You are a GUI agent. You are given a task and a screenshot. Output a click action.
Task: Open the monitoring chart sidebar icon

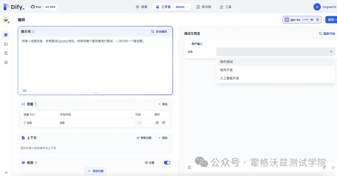pos(6,62)
